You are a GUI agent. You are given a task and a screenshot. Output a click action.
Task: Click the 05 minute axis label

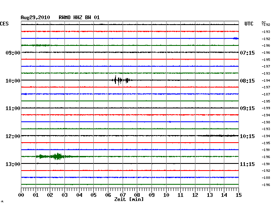(93, 195)
